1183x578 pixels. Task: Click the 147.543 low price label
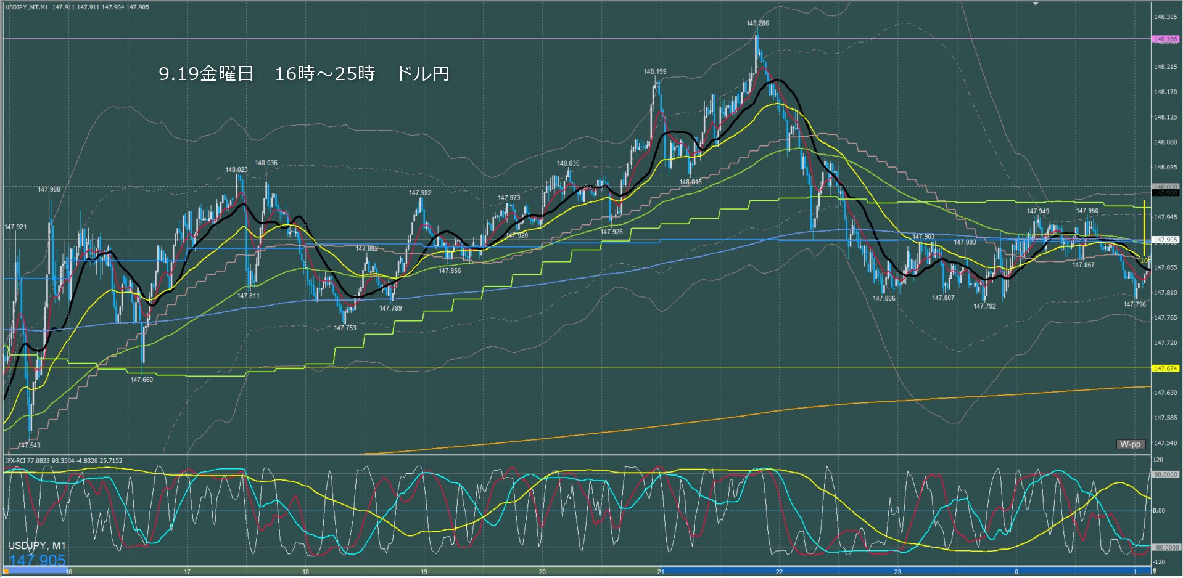pos(29,445)
